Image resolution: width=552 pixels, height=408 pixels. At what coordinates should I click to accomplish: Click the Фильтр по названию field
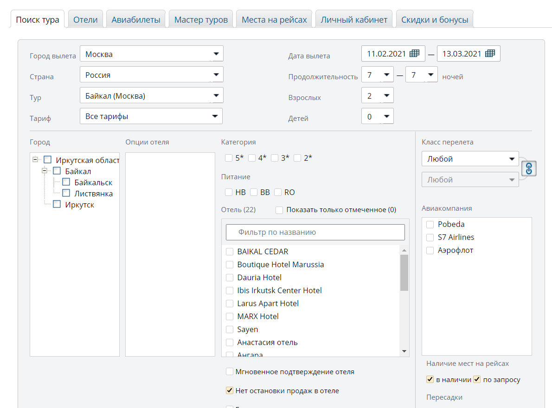click(x=315, y=232)
